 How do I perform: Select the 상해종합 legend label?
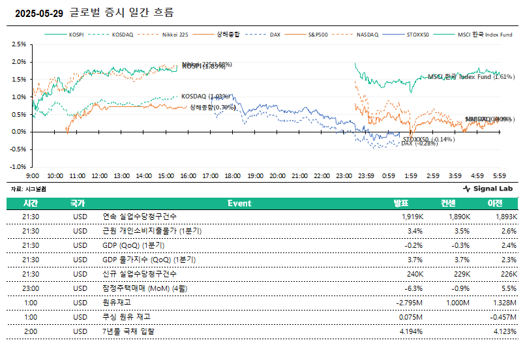pos(228,35)
